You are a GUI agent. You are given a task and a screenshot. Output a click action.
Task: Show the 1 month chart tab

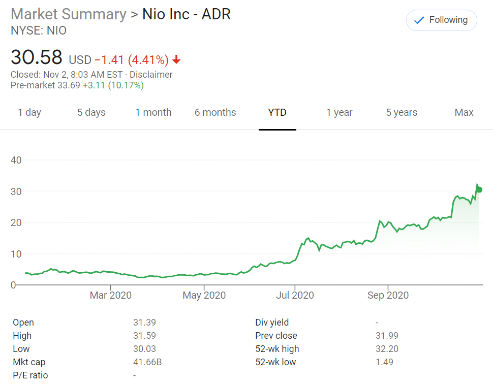coord(153,112)
